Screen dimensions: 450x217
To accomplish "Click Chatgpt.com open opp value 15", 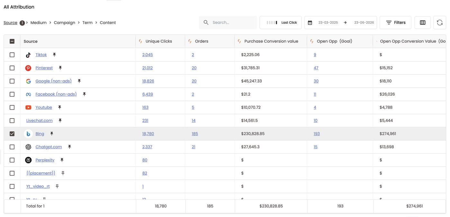I will [x=316, y=147].
